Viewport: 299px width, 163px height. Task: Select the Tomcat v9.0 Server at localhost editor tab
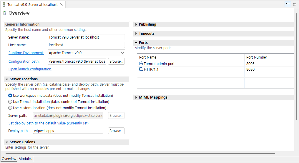32,5
